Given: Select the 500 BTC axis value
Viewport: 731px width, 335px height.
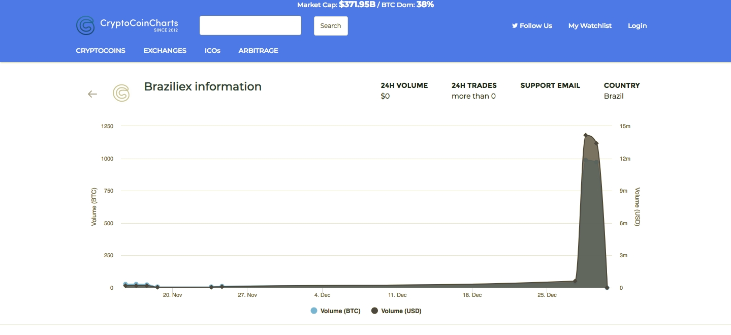Looking at the screenshot, I should pyautogui.click(x=109, y=223).
